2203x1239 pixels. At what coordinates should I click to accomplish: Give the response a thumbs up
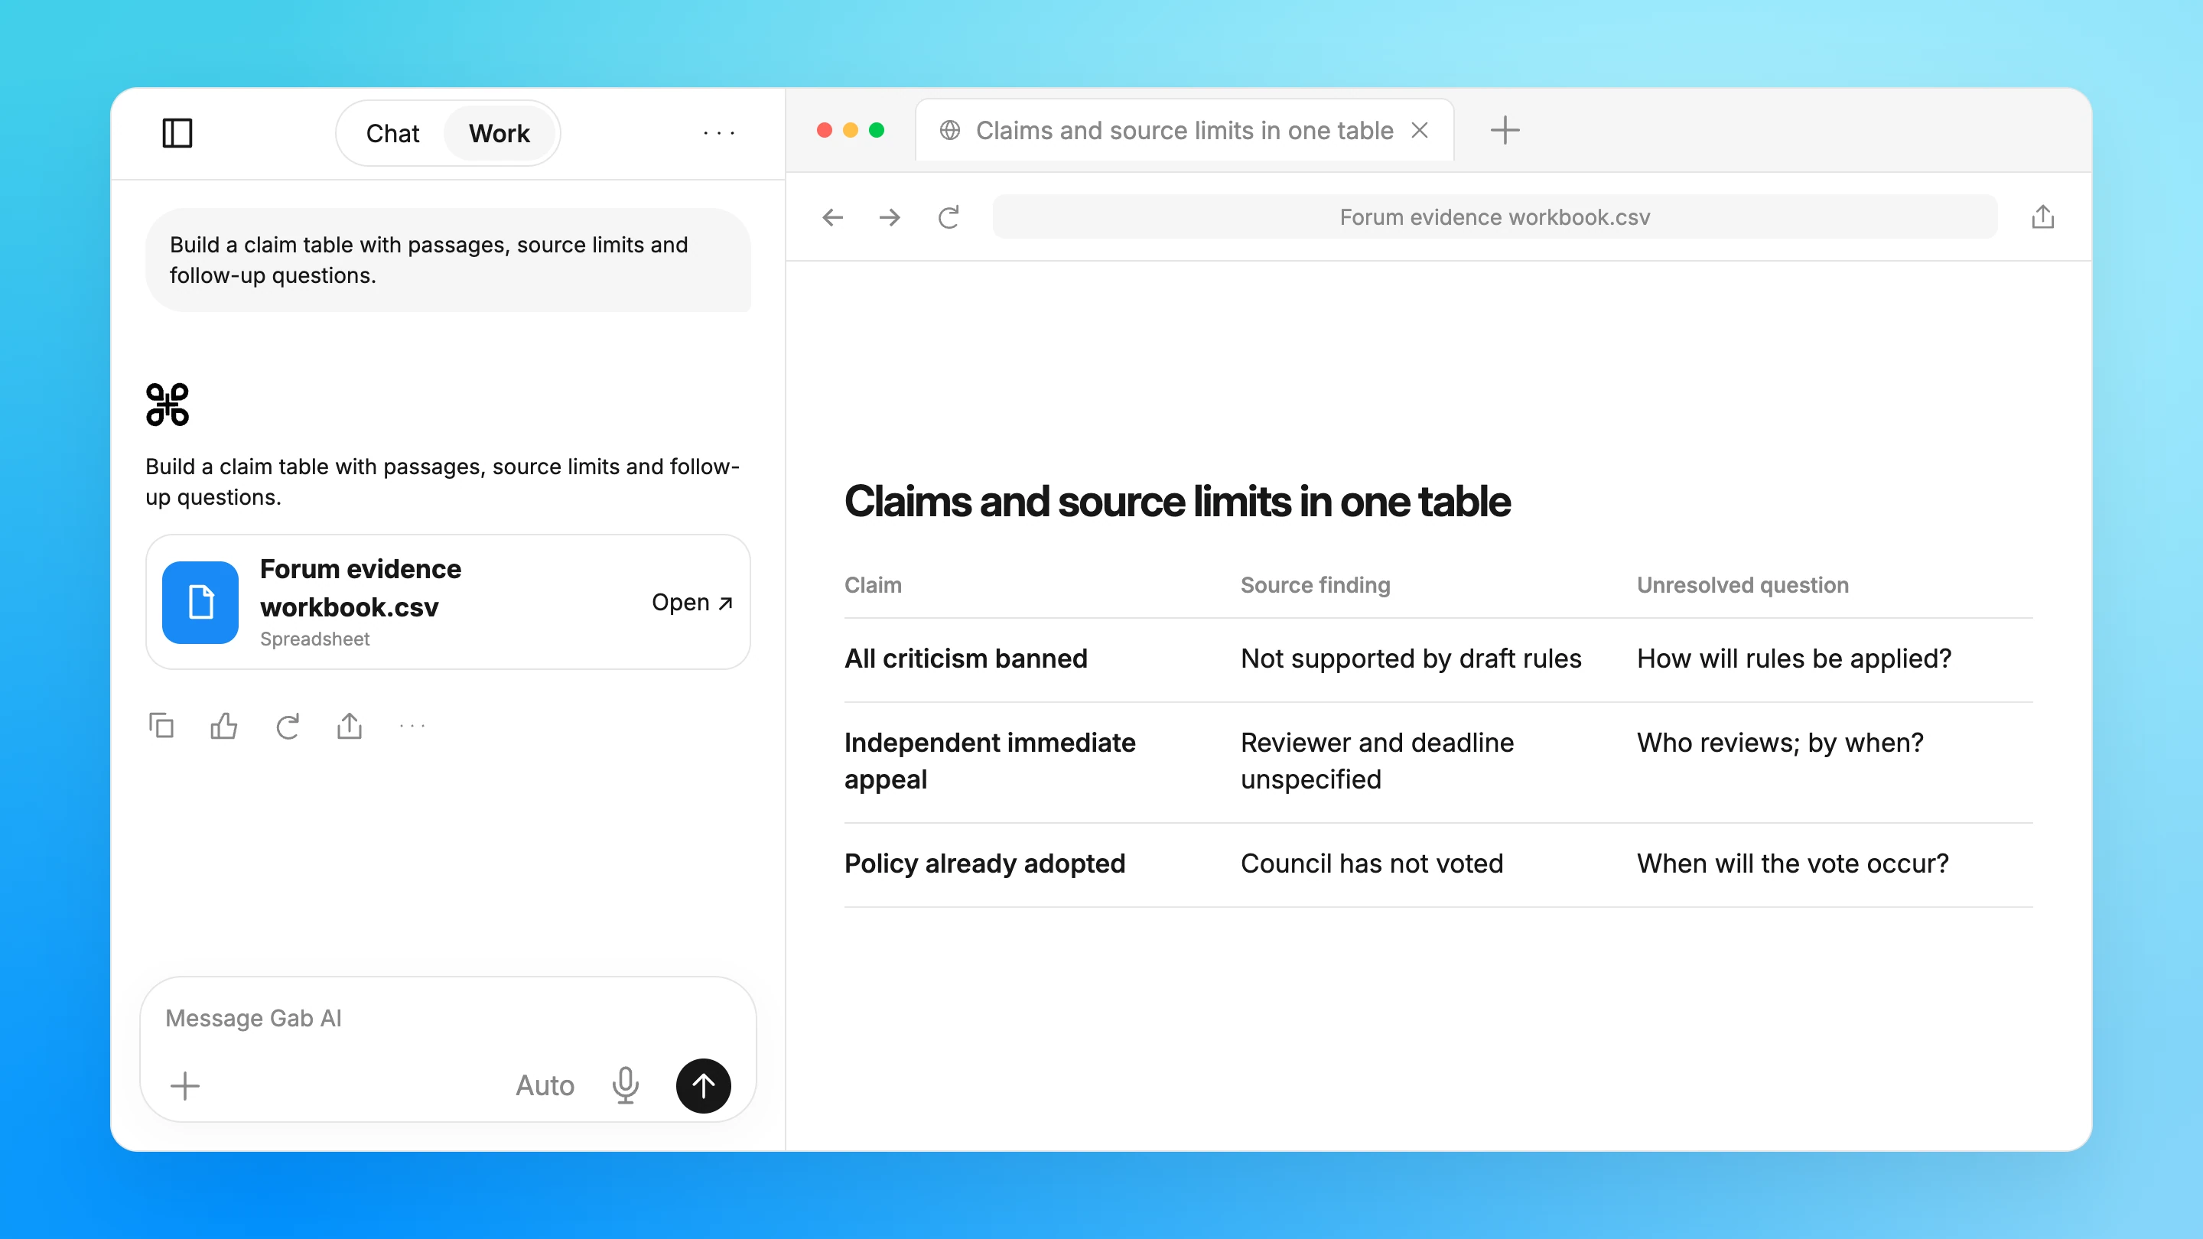click(x=224, y=726)
